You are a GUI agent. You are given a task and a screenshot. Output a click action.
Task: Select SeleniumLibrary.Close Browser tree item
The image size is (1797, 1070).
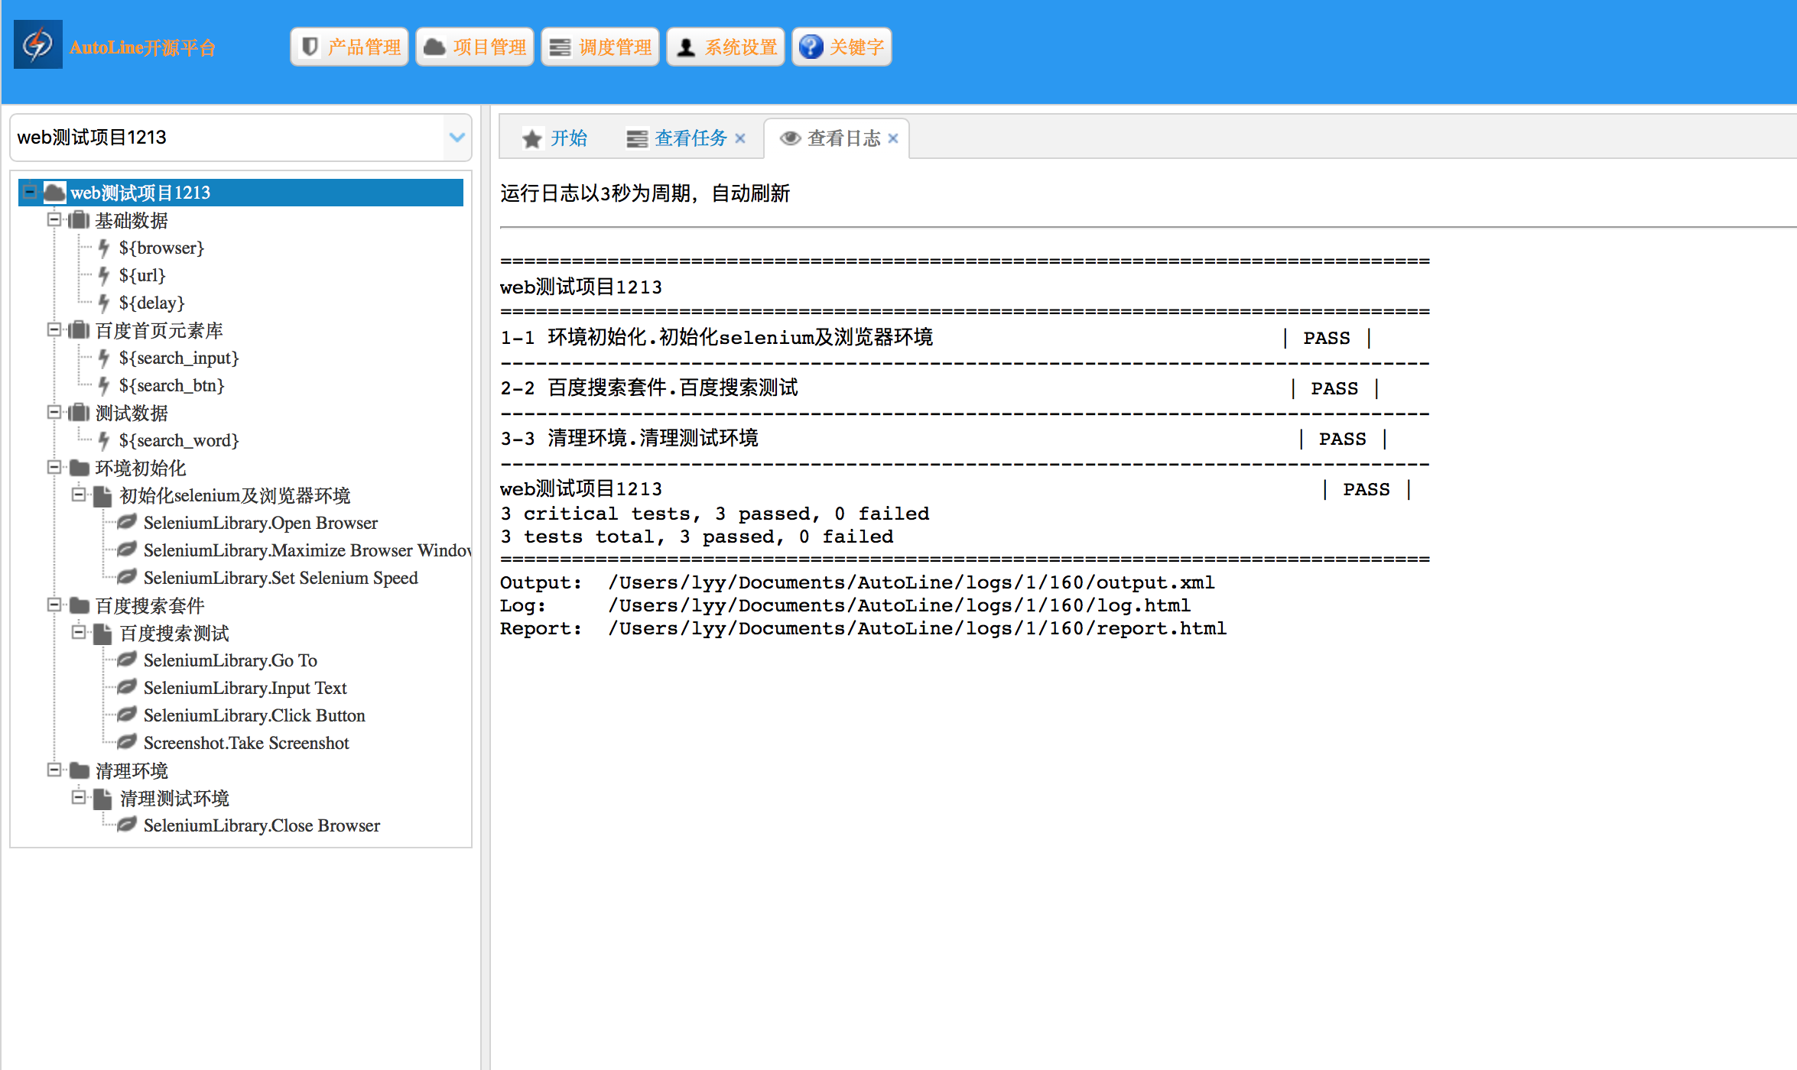click(x=262, y=825)
